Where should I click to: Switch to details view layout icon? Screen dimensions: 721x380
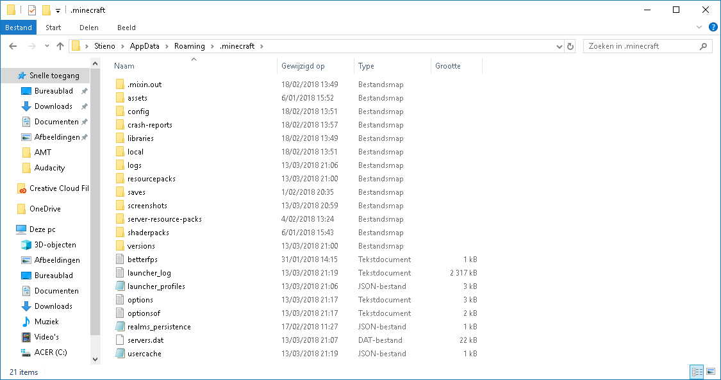tap(697, 372)
